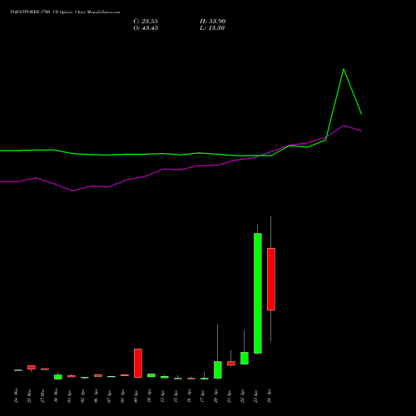Click the green candle above 20 Apr
416x416 pixels.
(218, 369)
